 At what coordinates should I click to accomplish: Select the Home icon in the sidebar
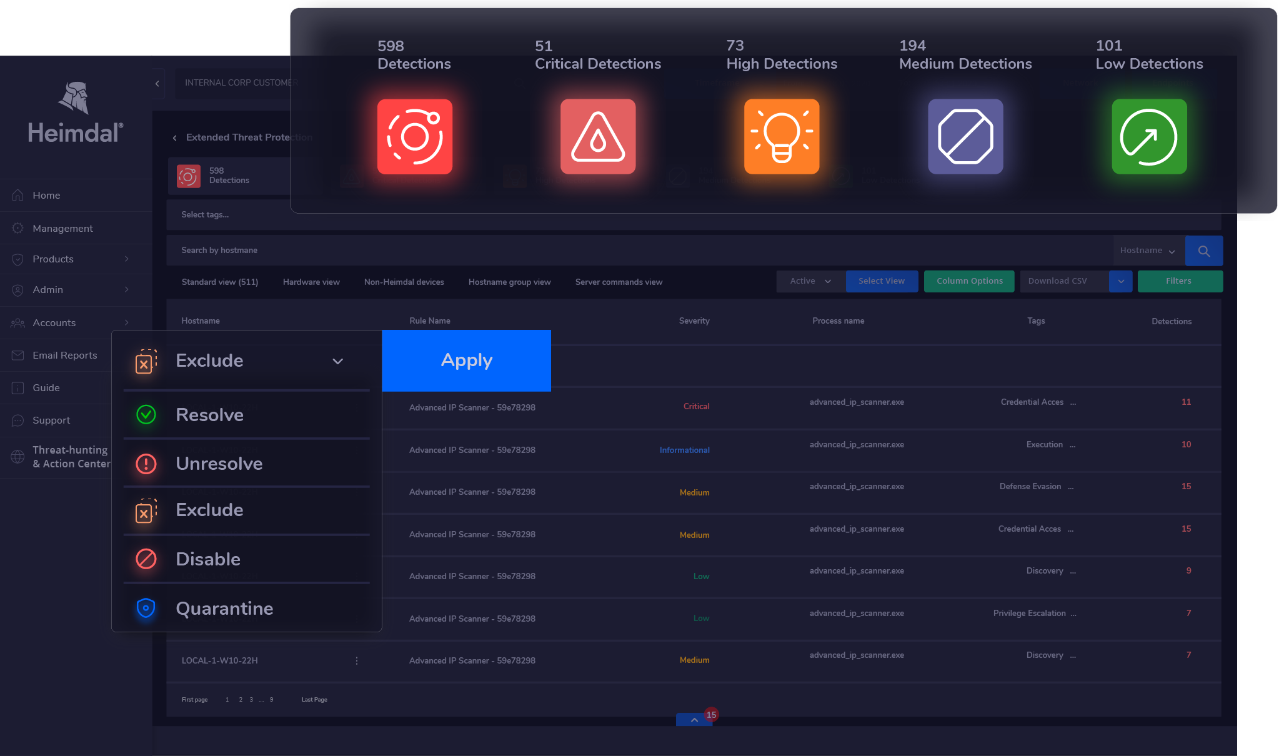coord(17,195)
